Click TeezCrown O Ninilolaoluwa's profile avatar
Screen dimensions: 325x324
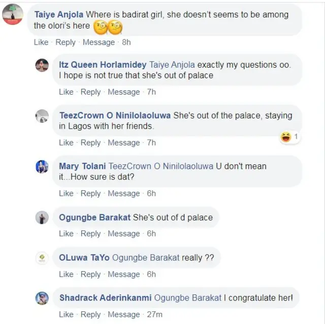[42, 116]
